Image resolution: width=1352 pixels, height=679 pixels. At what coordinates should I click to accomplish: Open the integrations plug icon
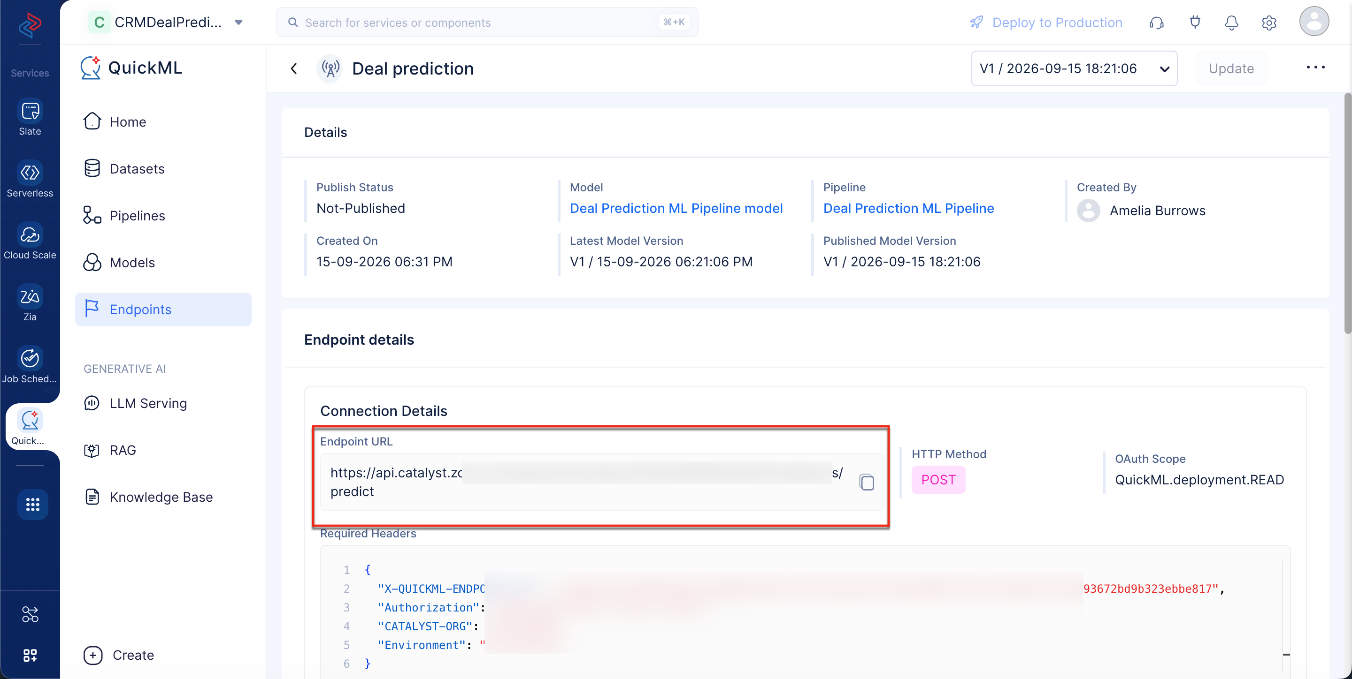point(1195,23)
